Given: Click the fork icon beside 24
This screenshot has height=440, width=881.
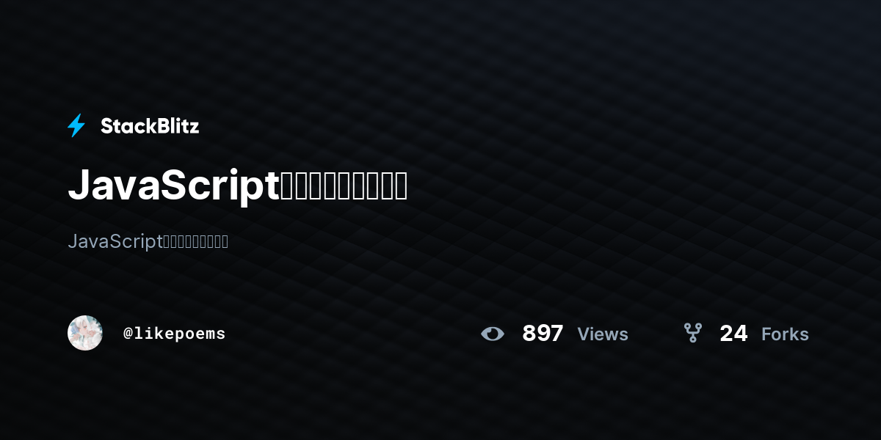Looking at the screenshot, I should click(x=693, y=333).
